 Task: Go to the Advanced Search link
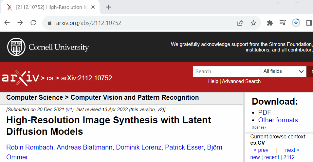(241, 81)
